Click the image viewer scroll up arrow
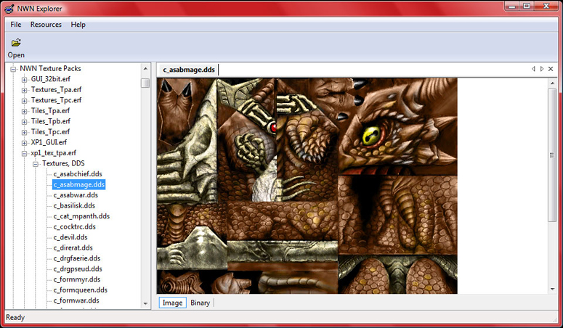The width and height of the screenshot is (563, 328). (552, 83)
